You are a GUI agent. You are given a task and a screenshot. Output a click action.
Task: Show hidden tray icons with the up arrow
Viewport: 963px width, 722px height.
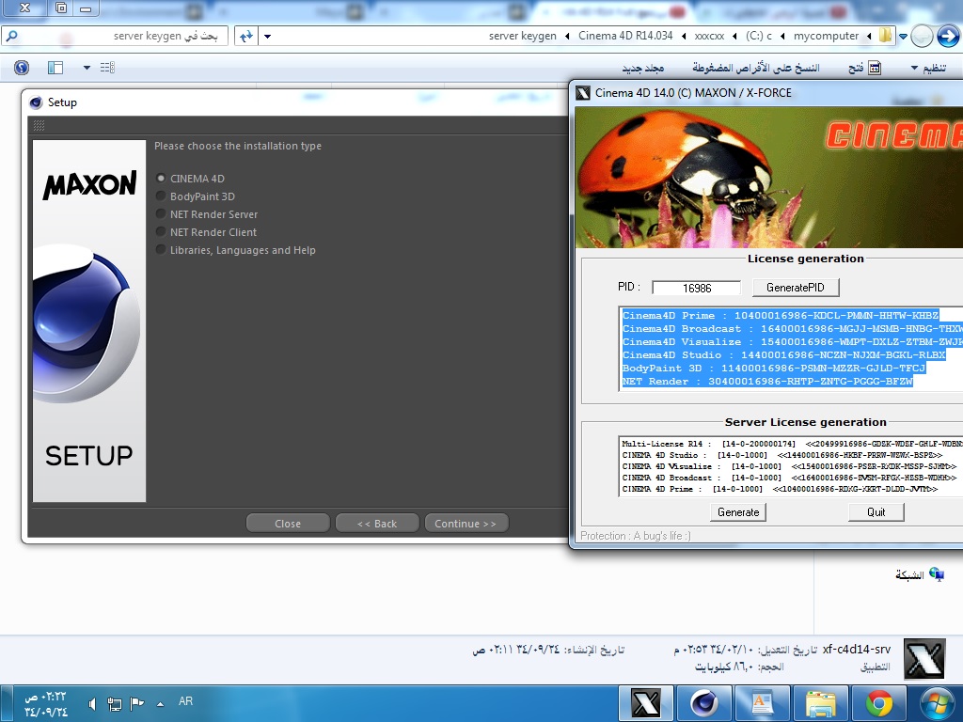[x=160, y=704]
